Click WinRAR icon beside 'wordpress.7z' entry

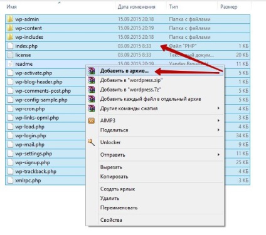point(92,90)
